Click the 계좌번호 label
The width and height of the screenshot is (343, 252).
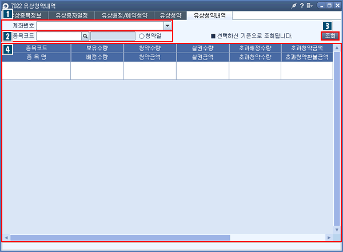click(x=23, y=26)
